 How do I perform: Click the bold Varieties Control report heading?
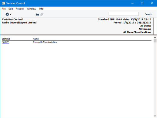coord(12,19)
